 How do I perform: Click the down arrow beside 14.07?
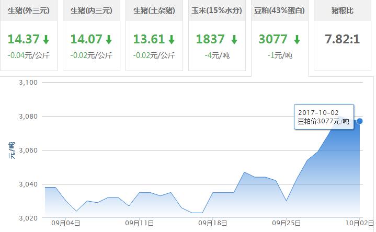pyautogui.click(x=109, y=39)
